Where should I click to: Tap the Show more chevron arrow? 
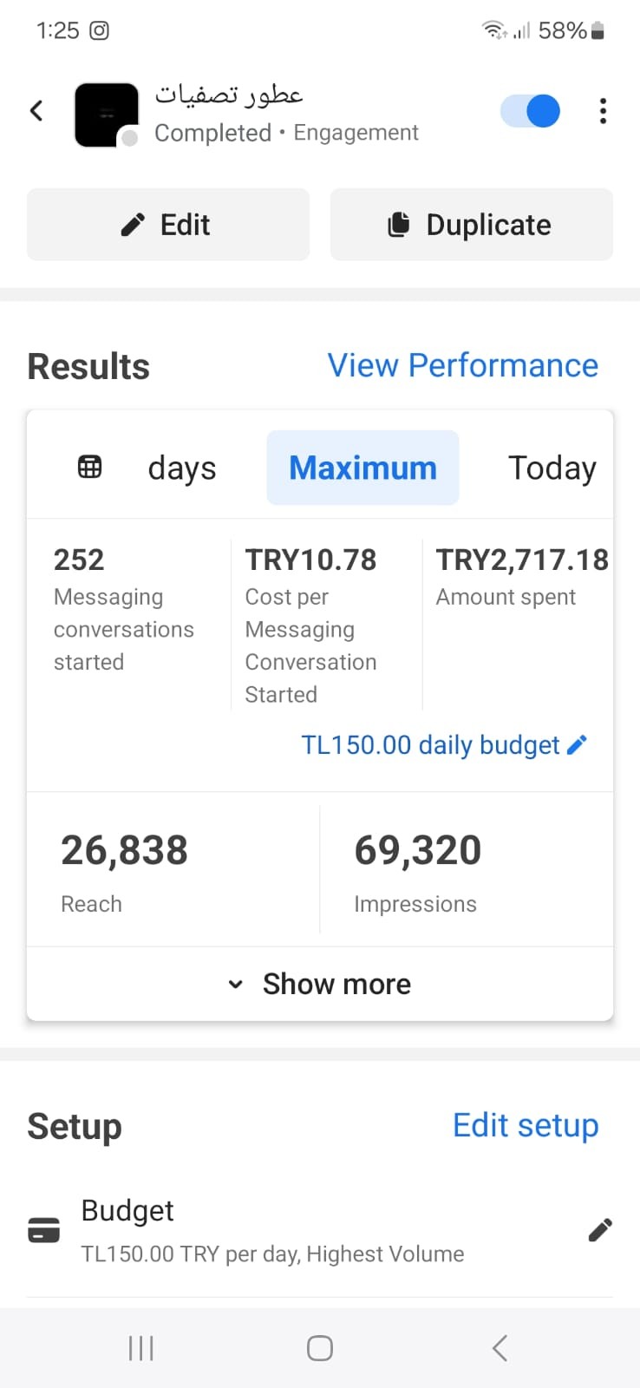pos(235,985)
